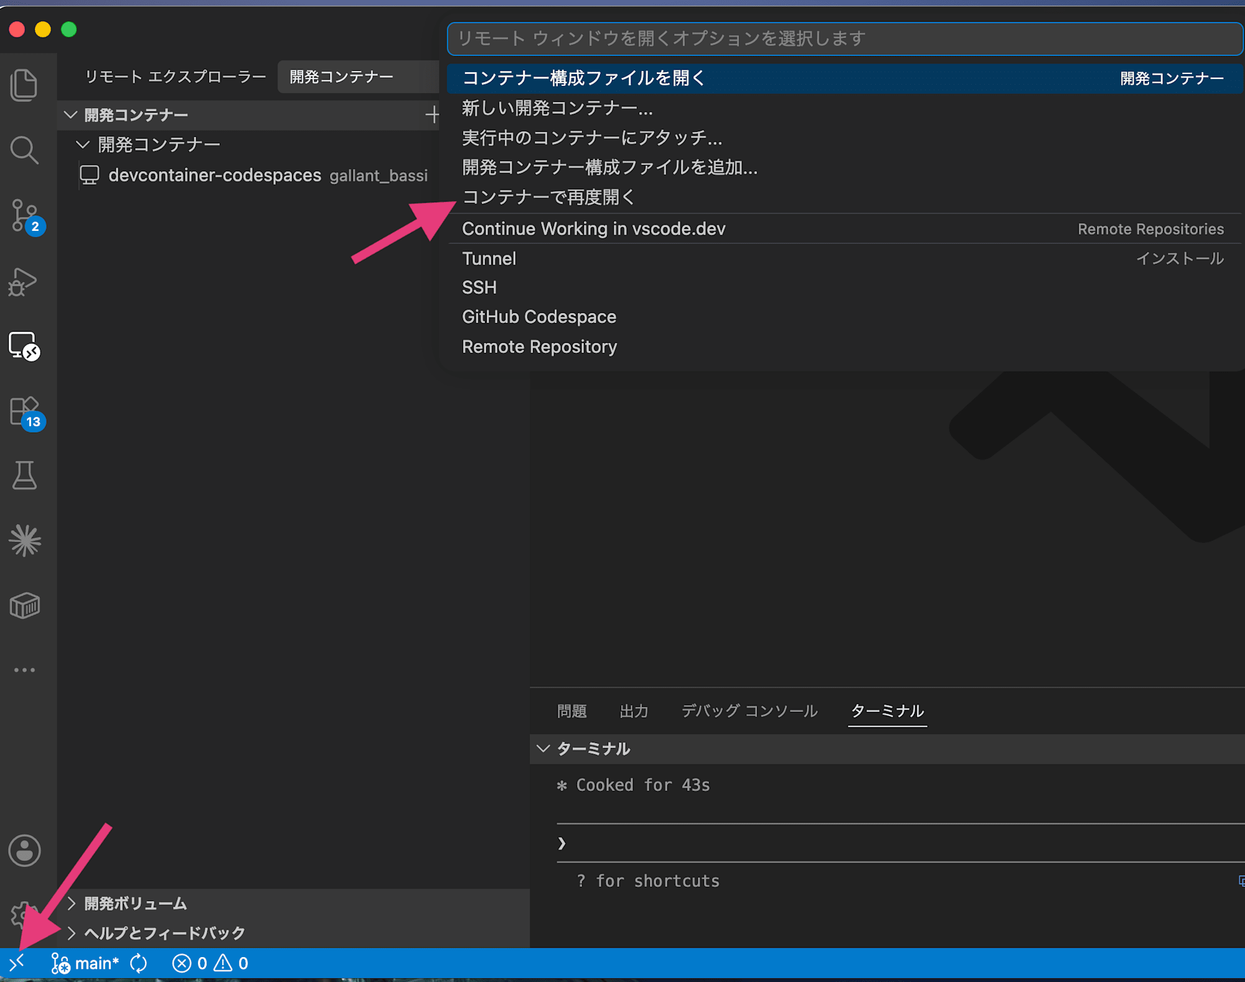Focus the remote window options search field

click(845, 39)
